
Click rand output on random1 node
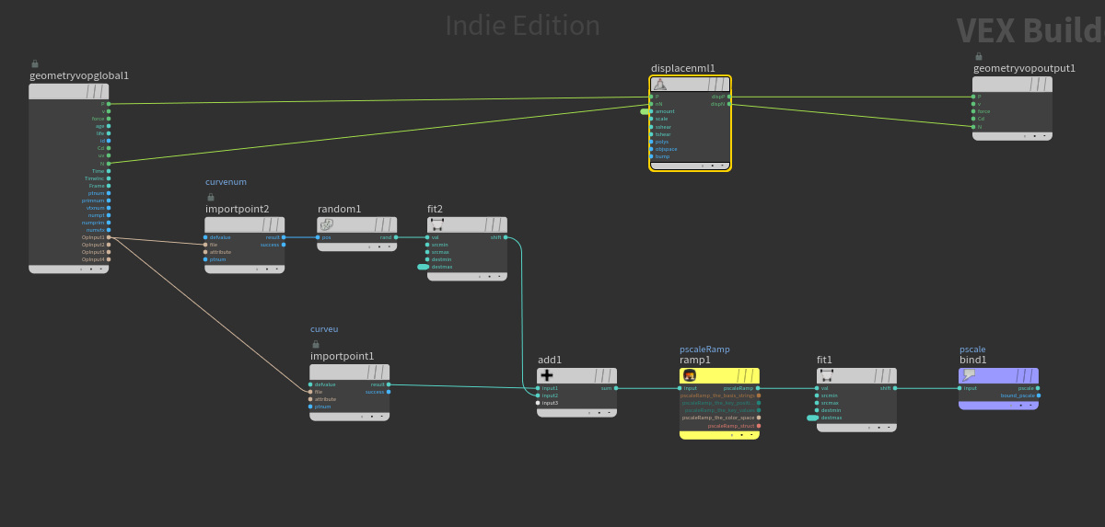coord(396,237)
